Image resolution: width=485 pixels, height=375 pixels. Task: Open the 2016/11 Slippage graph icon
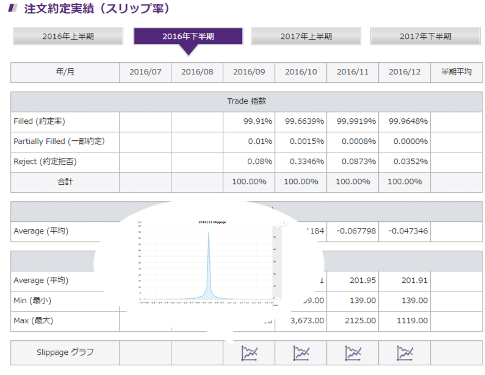point(353,353)
